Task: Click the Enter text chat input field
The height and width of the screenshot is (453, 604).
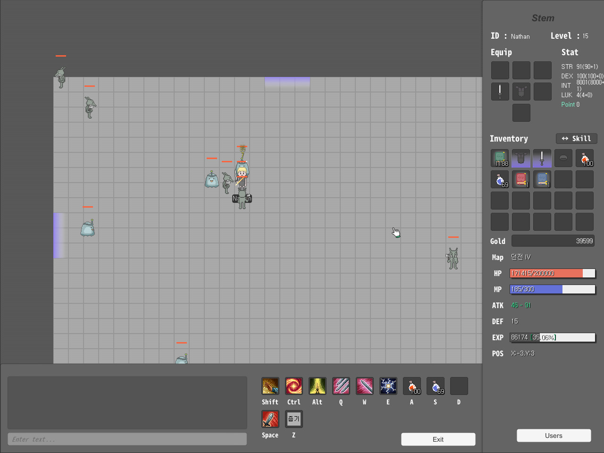Action: click(127, 439)
